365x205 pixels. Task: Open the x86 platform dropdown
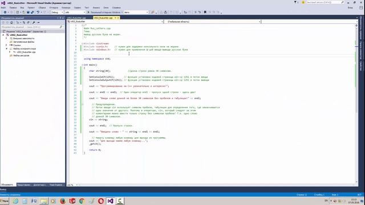[x=75, y=13]
